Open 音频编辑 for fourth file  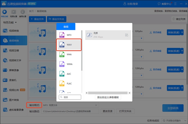tap(155, 88)
